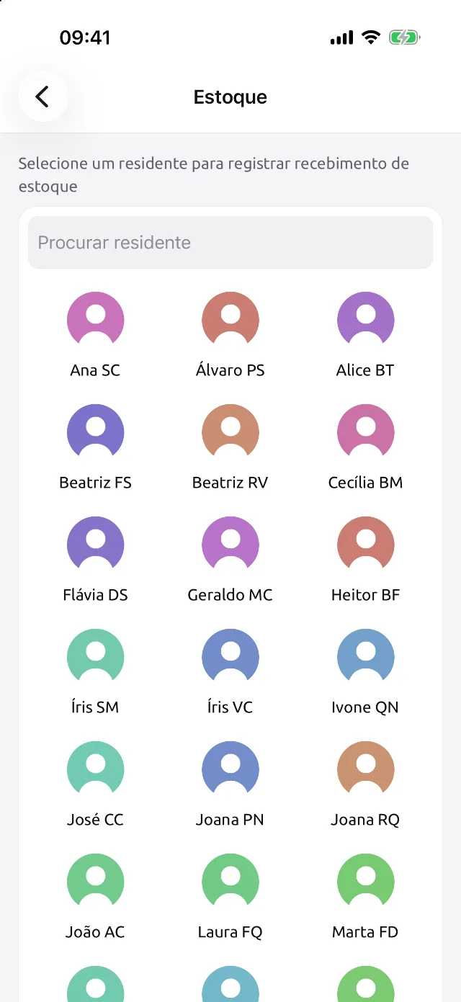Choose Ivone QN's blue avatar
The height and width of the screenshot is (1002, 461).
pos(365,657)
